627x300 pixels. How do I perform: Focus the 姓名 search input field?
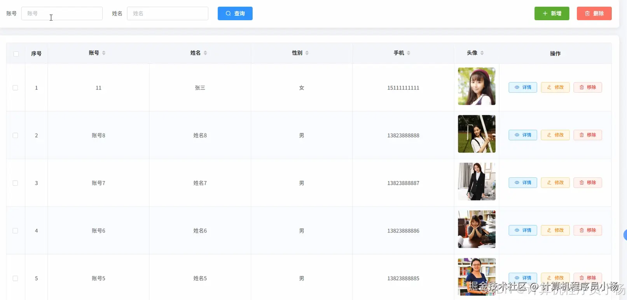(x=168, y=14)
